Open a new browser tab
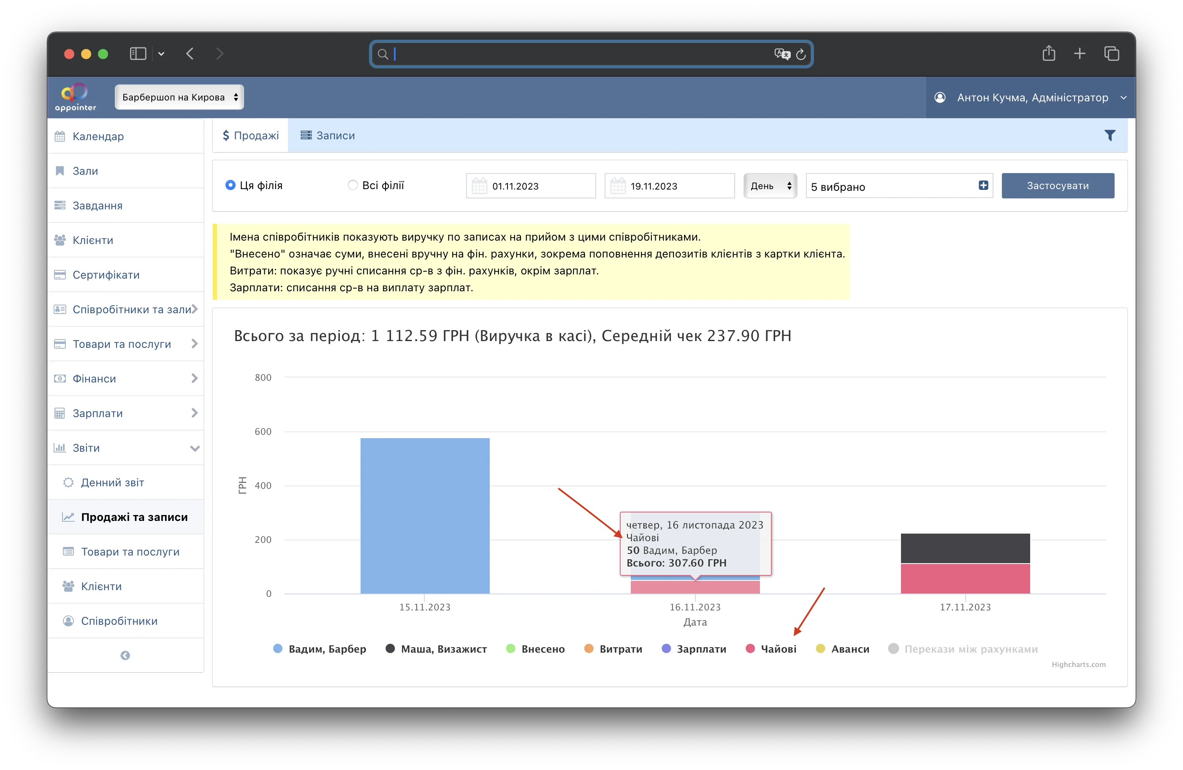Viewport: 1183px width, 770px height. [1080, 54]
